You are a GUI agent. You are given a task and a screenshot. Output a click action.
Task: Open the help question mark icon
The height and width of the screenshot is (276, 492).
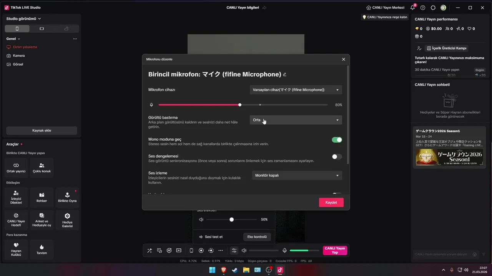pyautogui.click(x=423, y=8)
